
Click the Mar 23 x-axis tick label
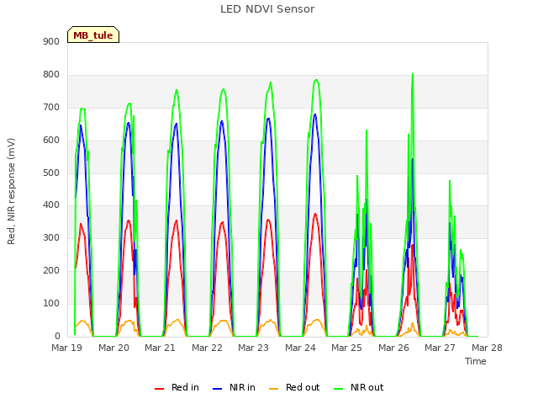(x=253, y=348)
